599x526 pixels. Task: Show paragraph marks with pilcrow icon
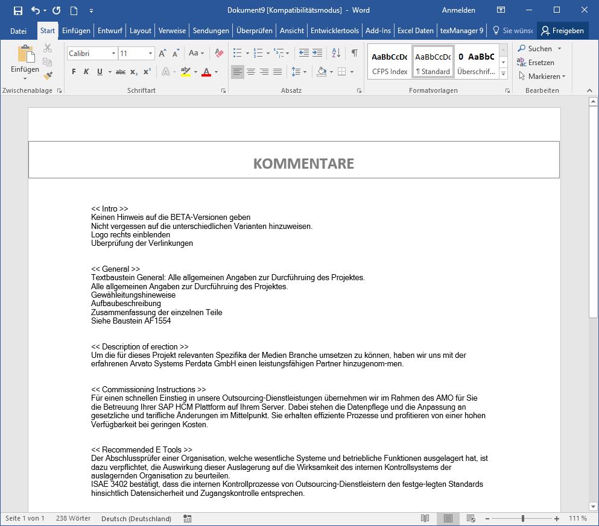pyautogui.click(x=355, y=53)
